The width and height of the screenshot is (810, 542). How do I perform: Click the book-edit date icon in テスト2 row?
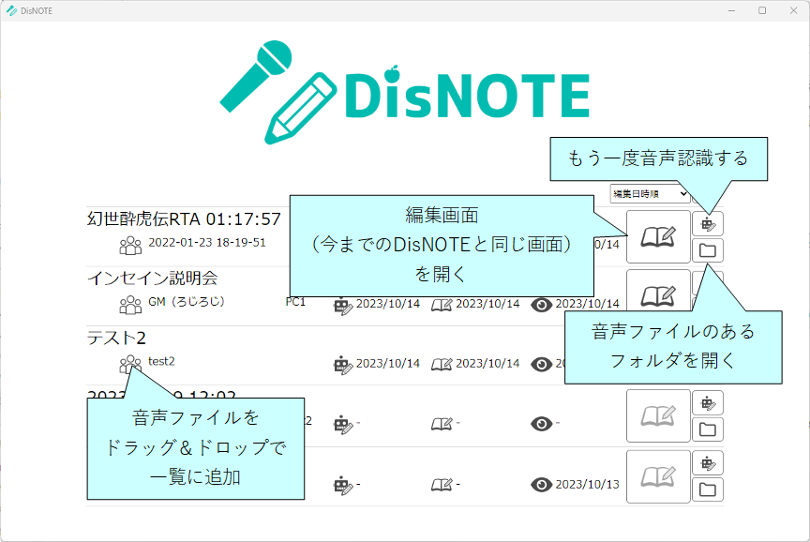442,365
